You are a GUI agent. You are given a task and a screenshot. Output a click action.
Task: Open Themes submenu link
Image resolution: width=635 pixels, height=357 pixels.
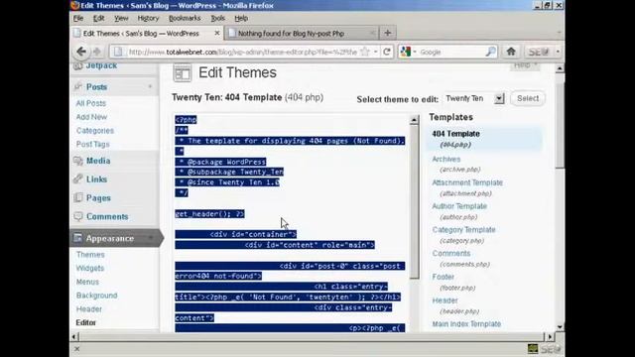(90, 254)
